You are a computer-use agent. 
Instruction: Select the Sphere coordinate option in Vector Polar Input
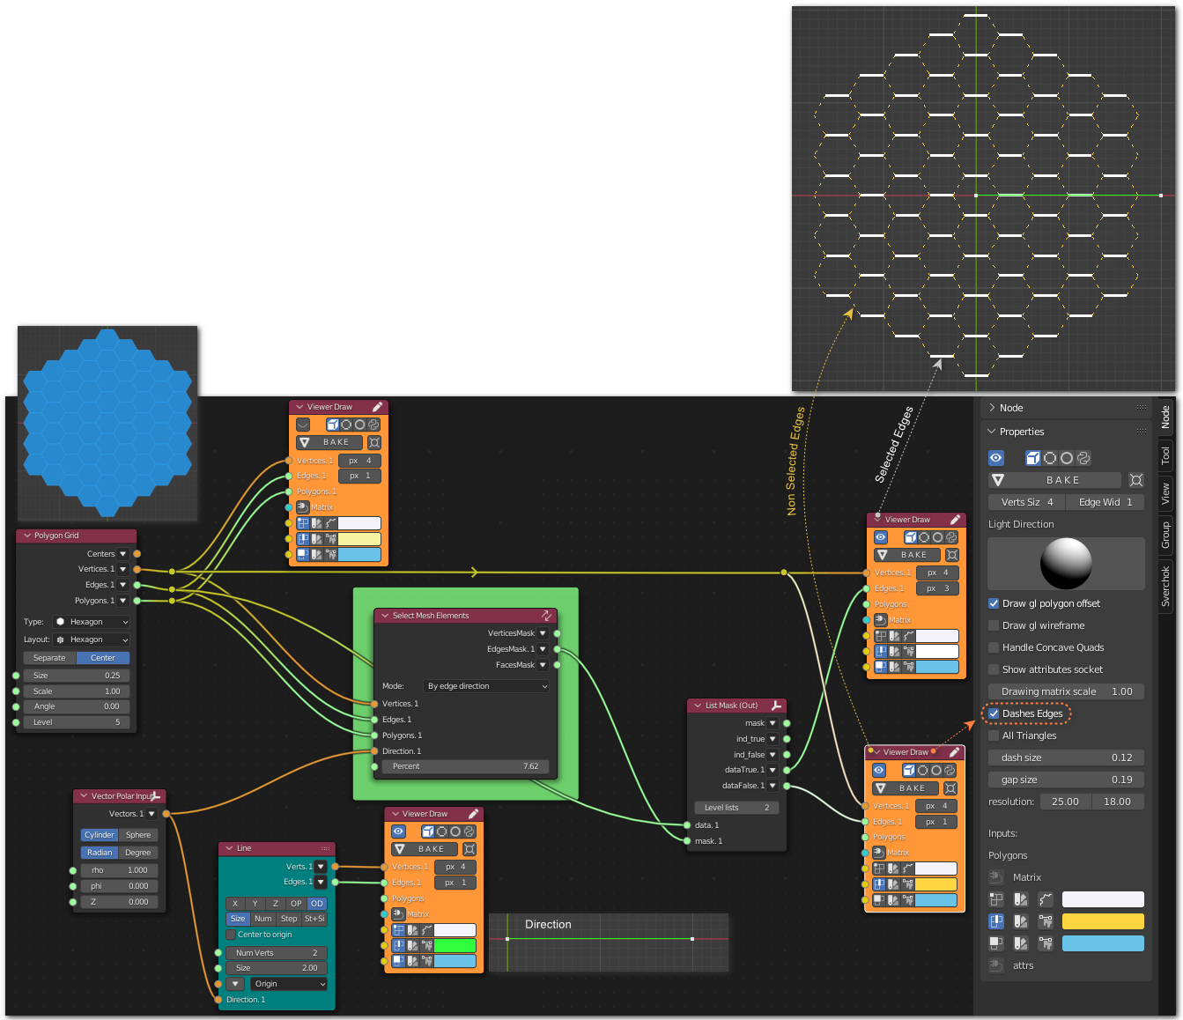pyautogui.click(x=138, y=835)
